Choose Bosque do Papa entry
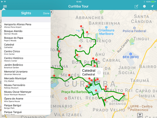Viewport: 157px width, 118px height. click(x=26, y=39)
